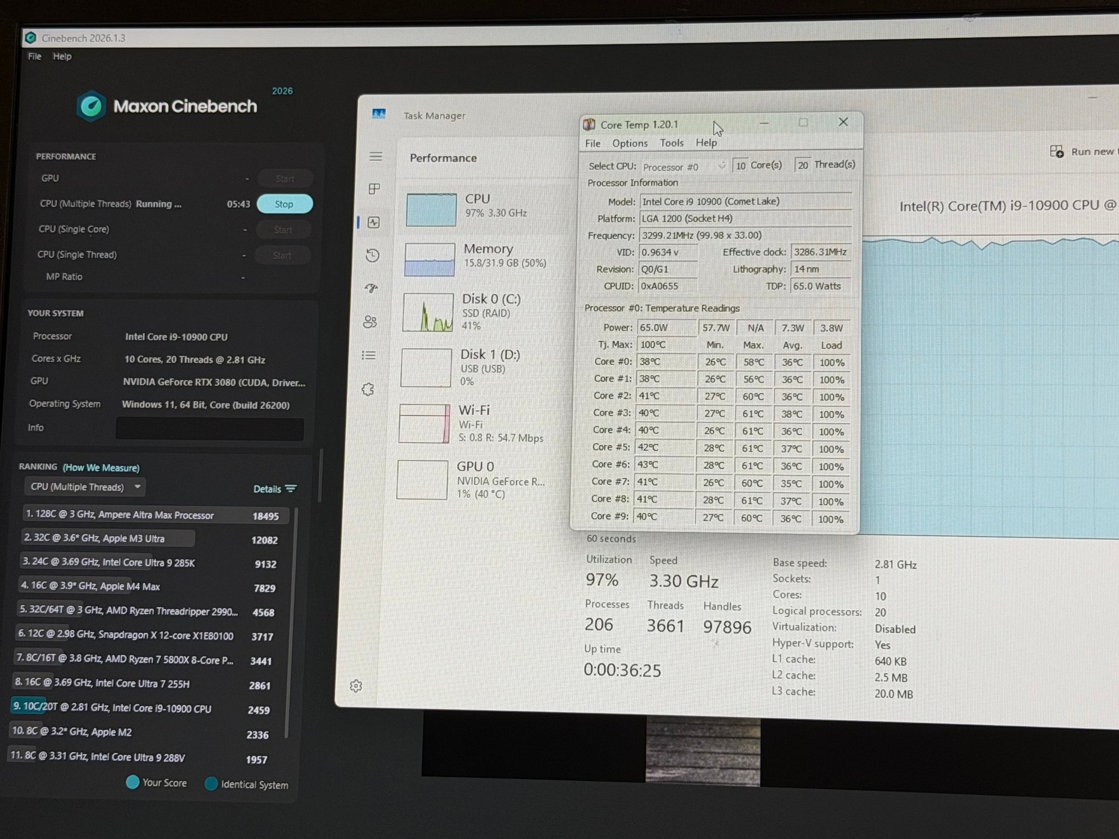
Task: Select the Memory performance graph thumbnail
Action: 429,259
